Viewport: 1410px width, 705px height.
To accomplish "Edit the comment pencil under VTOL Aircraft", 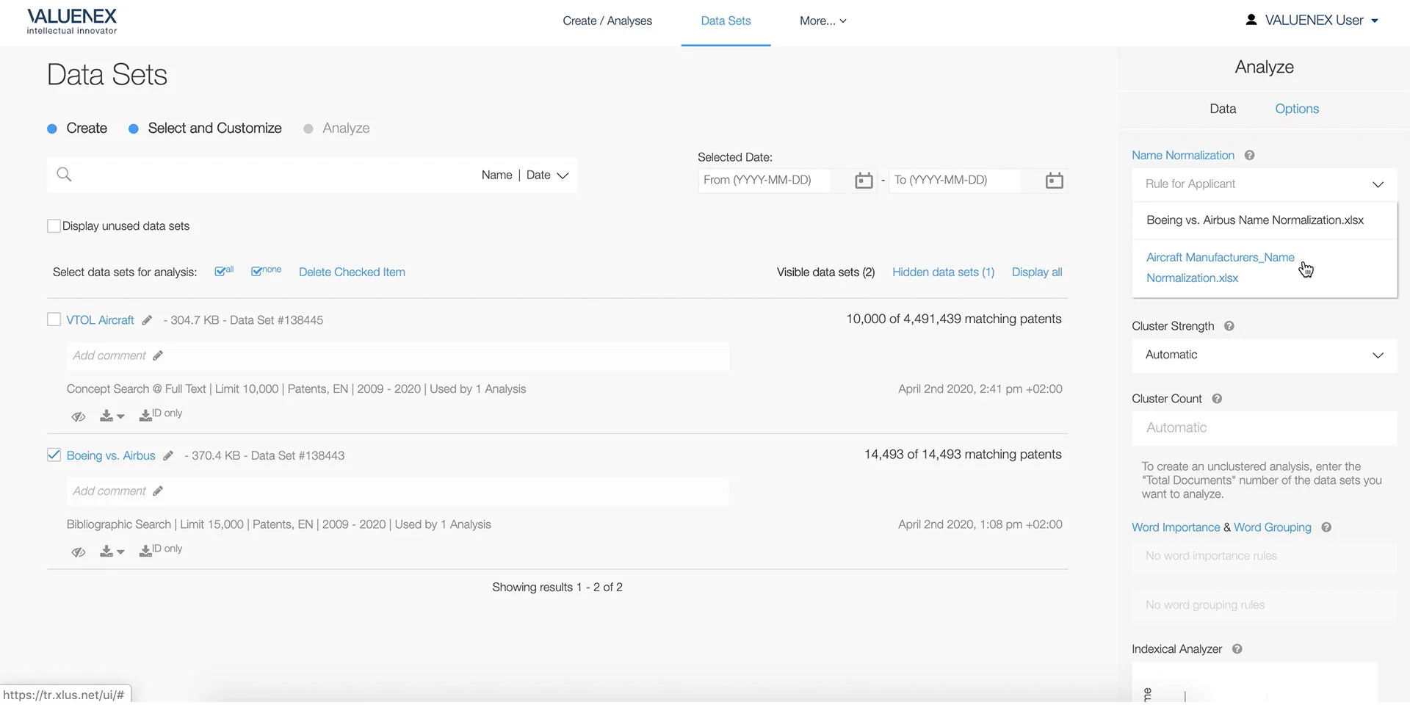I will click(158, 355).
